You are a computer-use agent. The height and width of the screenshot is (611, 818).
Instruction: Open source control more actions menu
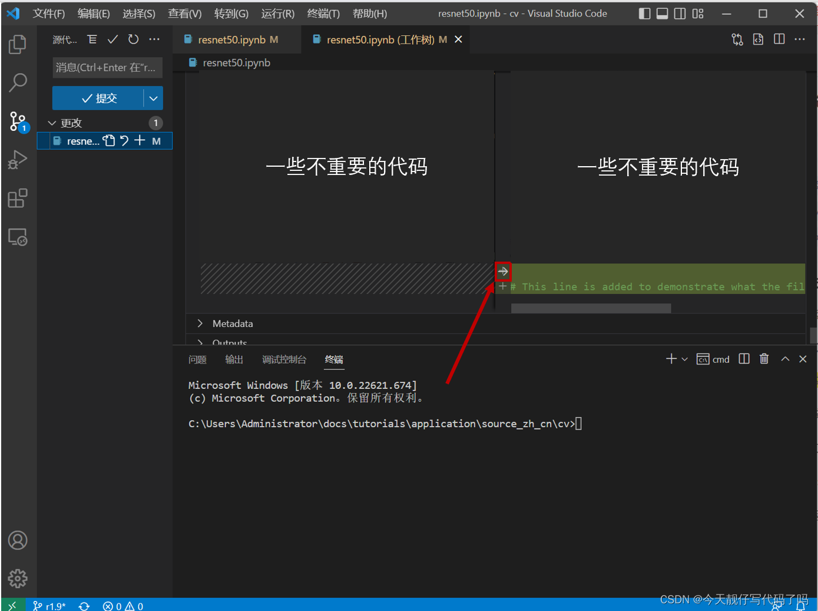(x=154, y=39)
